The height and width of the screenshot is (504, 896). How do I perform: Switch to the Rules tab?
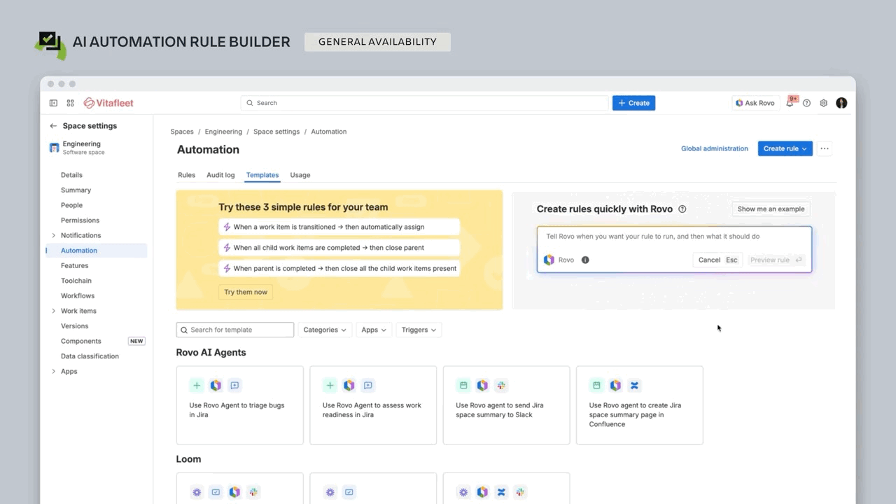tap(186, 175)
